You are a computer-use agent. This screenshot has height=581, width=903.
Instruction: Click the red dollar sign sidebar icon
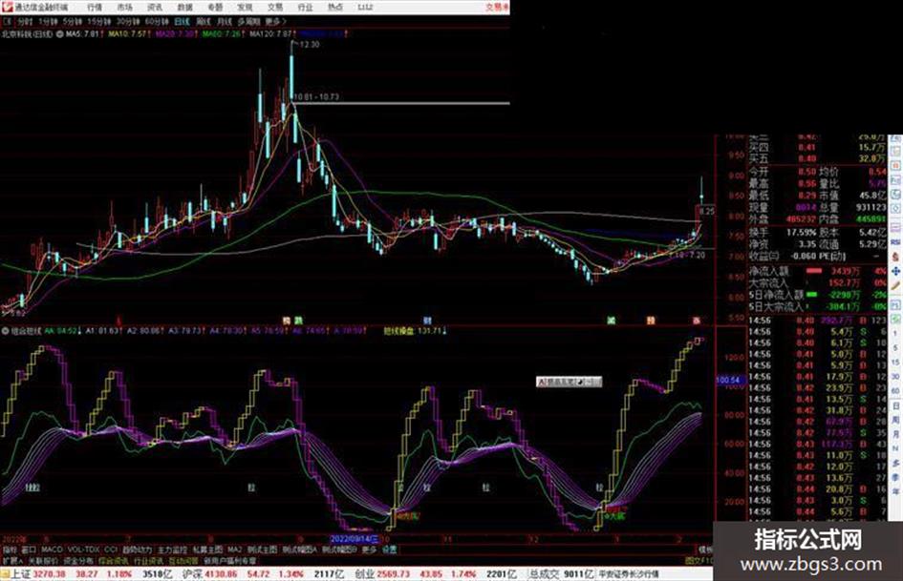[x=895, y=258]
